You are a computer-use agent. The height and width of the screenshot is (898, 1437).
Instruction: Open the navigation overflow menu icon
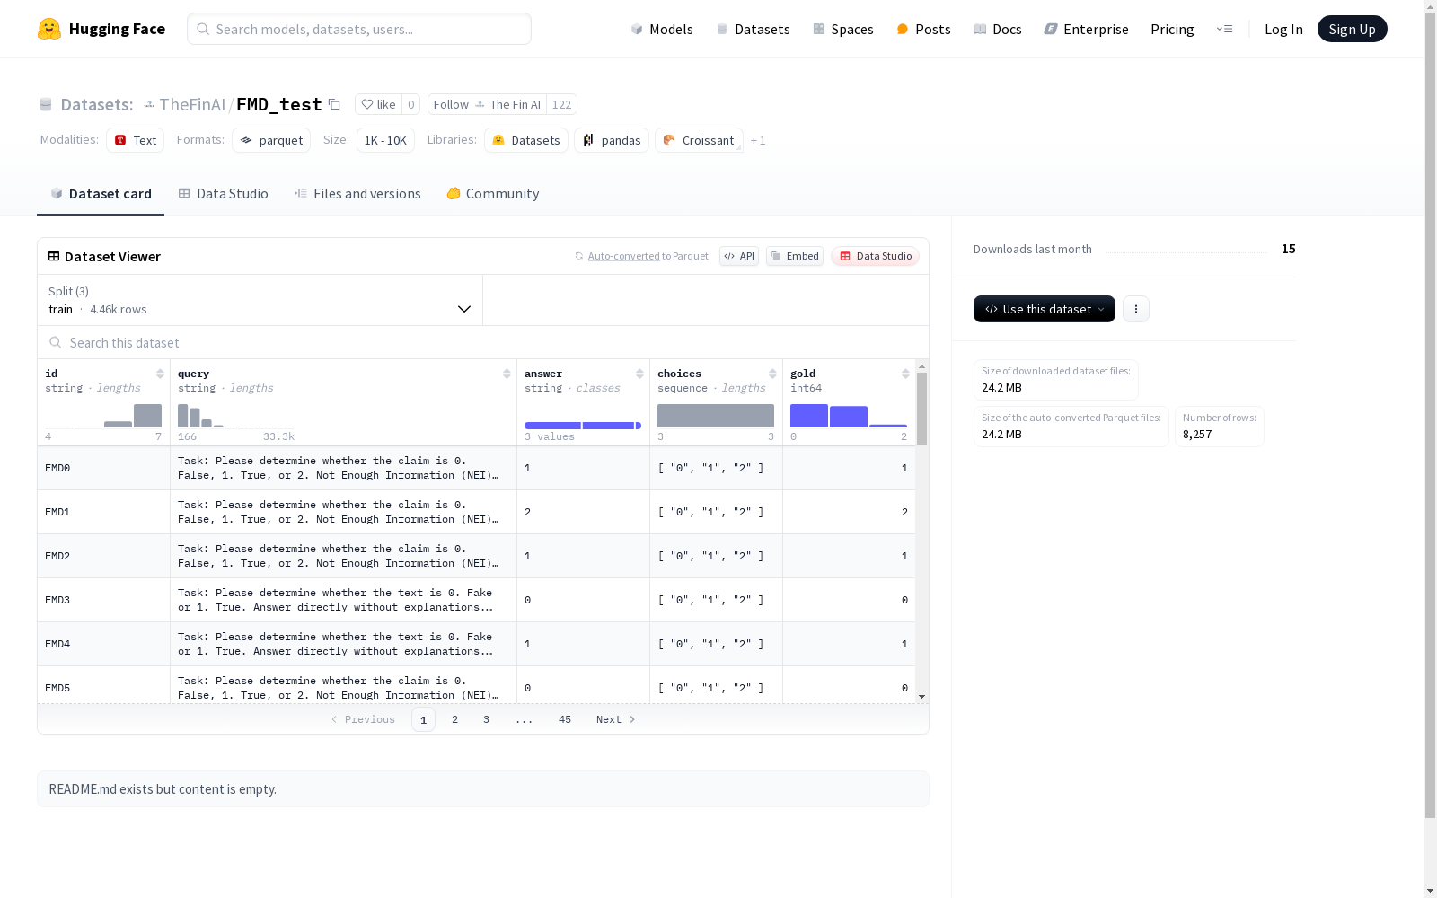pos(1224,29)
